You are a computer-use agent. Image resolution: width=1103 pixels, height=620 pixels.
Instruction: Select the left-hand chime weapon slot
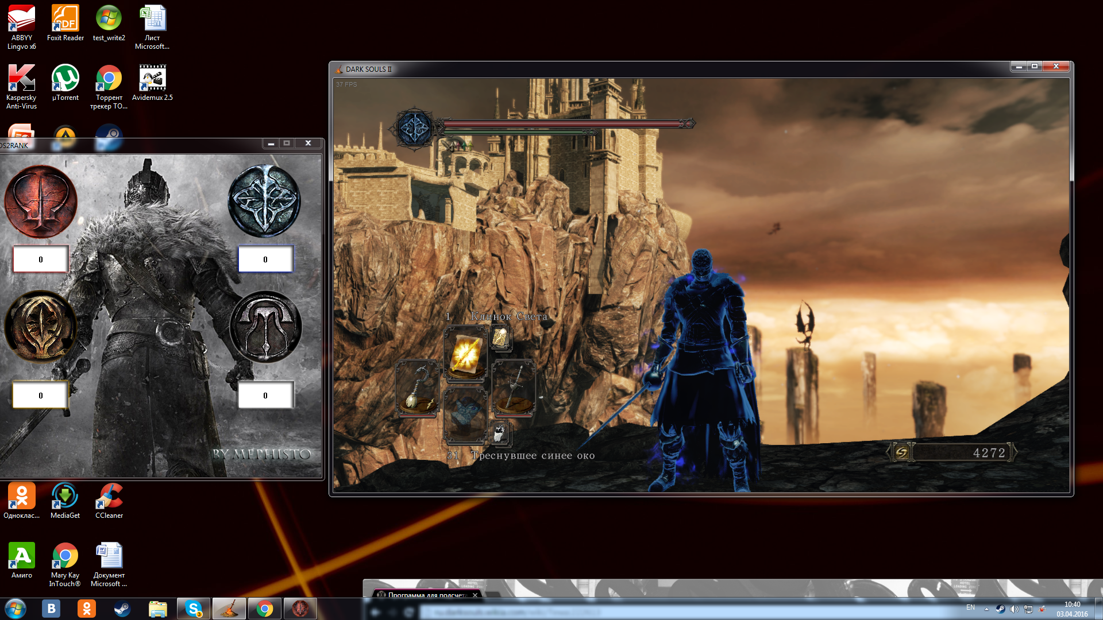(x=417, y=389)
